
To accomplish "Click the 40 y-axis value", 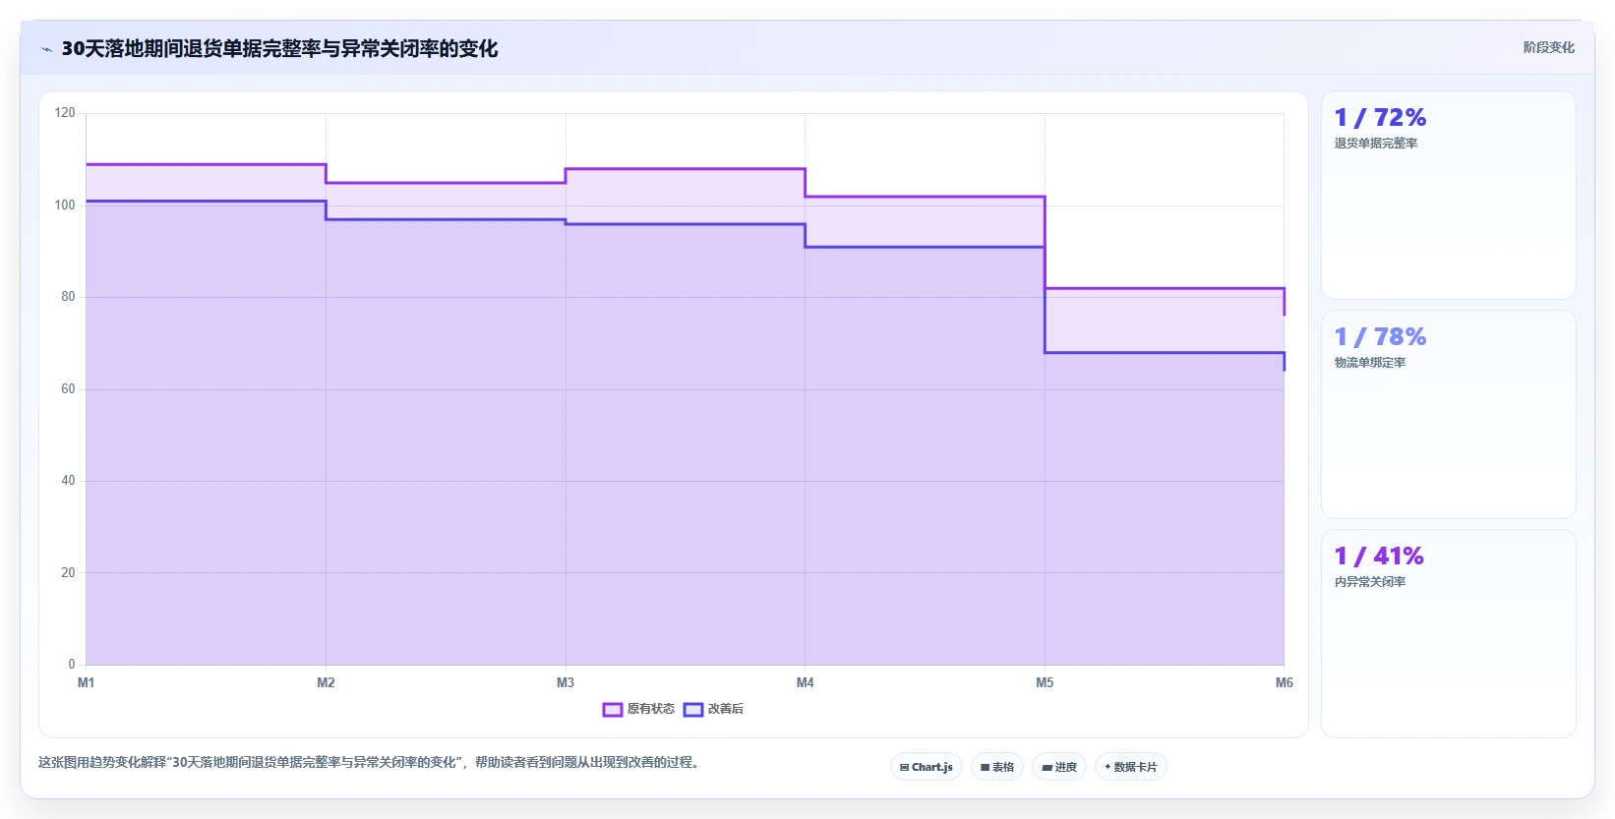I will click(68, 481).
